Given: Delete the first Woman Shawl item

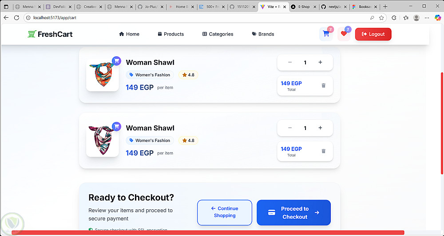Looking at the screenshot, I should (324, 86).
